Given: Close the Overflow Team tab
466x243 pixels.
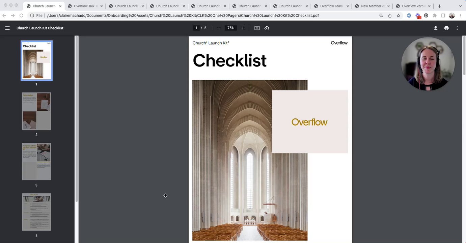Looking at the screenshot, I should point(347,6).
